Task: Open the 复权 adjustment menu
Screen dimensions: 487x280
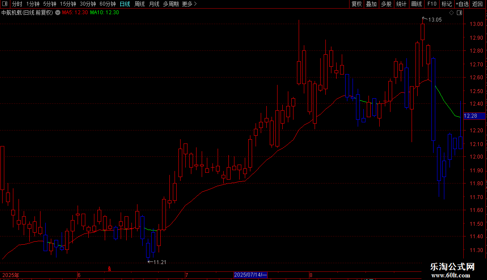Action: click(x=356, y=4)
